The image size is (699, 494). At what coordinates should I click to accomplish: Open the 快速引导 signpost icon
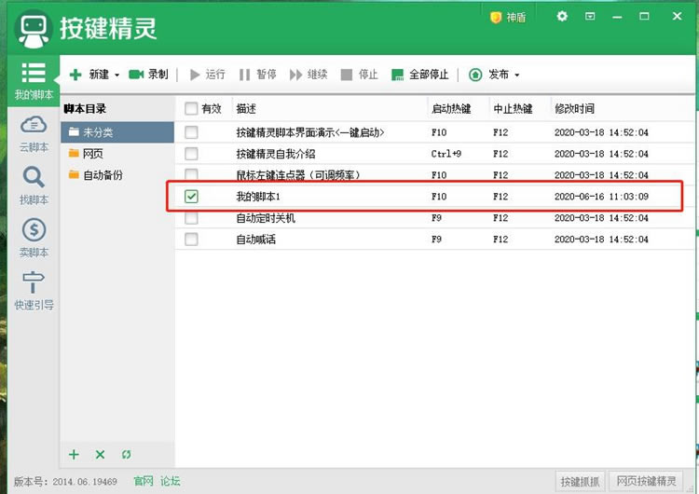(33, 289)
